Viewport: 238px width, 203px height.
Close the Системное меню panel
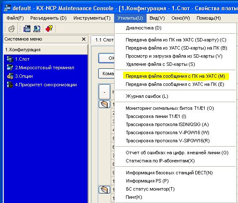coord(84,39)
